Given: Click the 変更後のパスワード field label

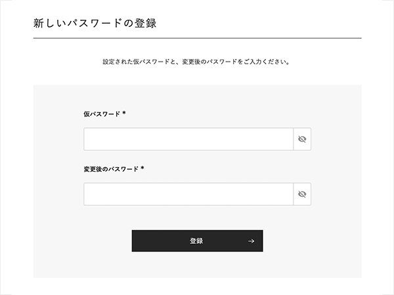Looking at the screenshot, I should (x=111, y=168).
